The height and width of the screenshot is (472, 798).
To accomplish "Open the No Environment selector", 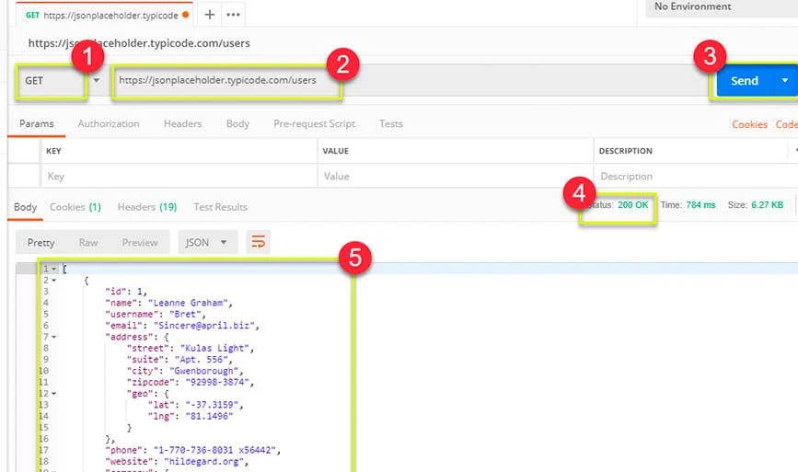I will pos(722,6).
